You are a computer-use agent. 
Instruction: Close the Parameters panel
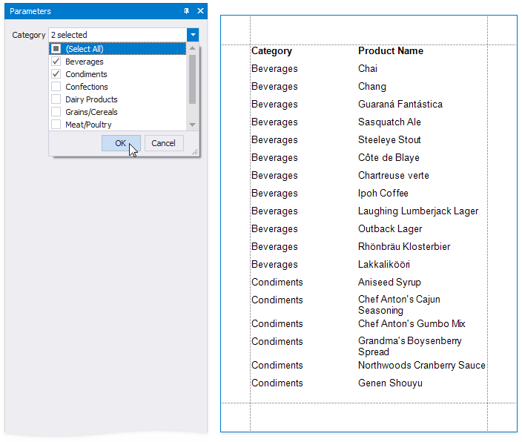click(200, 11)
